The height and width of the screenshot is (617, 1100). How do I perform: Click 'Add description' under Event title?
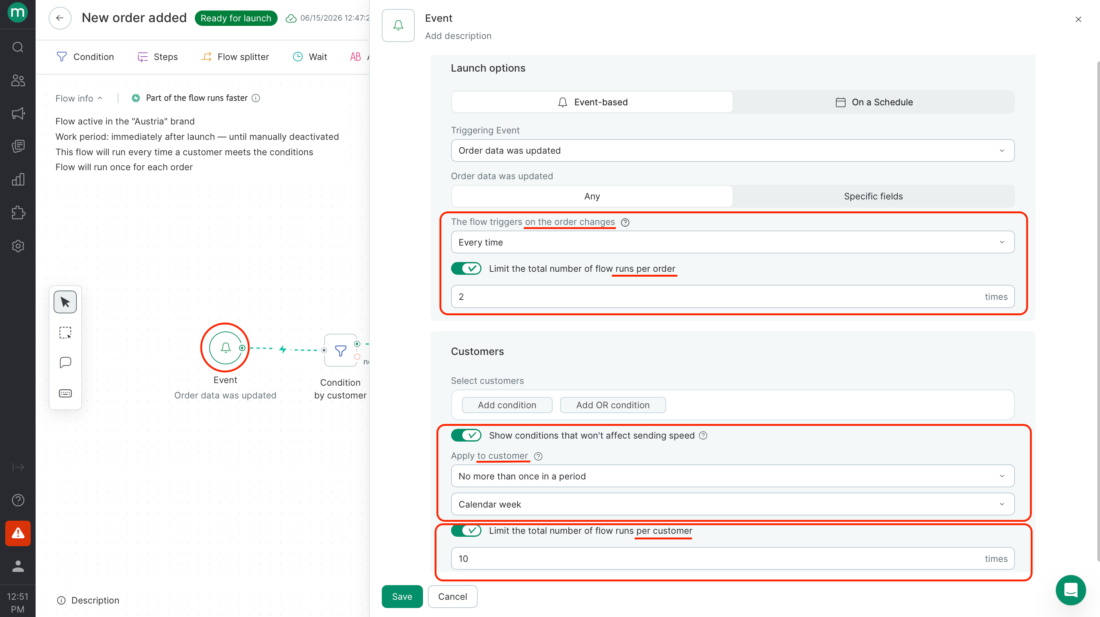458,36
